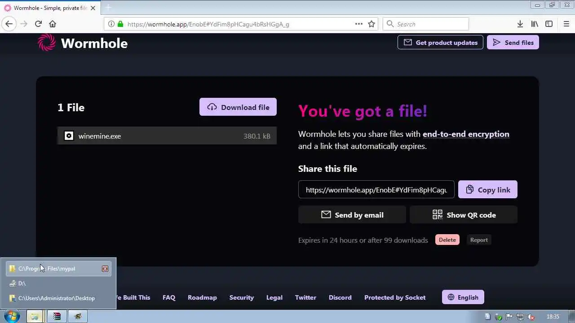Delete the shared file

[x=447, y=240]
